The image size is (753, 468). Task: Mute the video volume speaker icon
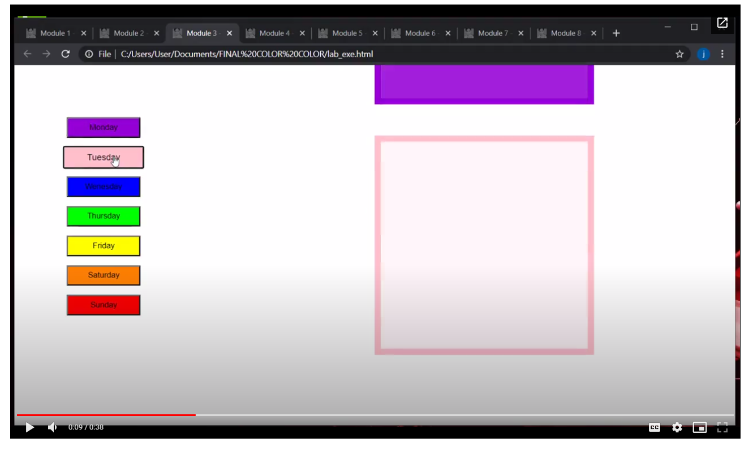(53, 428)
